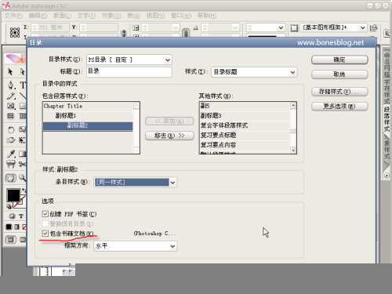
Task: Select the black arrow Selection tool
Action: point(10,71)
